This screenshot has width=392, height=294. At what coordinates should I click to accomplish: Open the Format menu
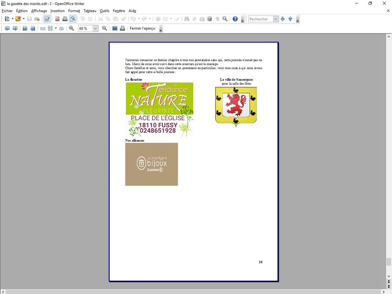(x=74, y=11)
